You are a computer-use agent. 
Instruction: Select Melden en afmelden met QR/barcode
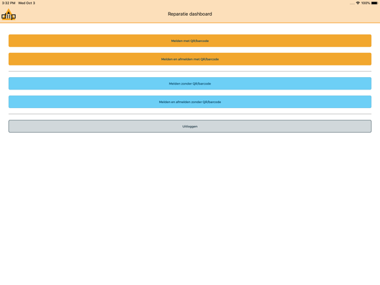point(190,59)
